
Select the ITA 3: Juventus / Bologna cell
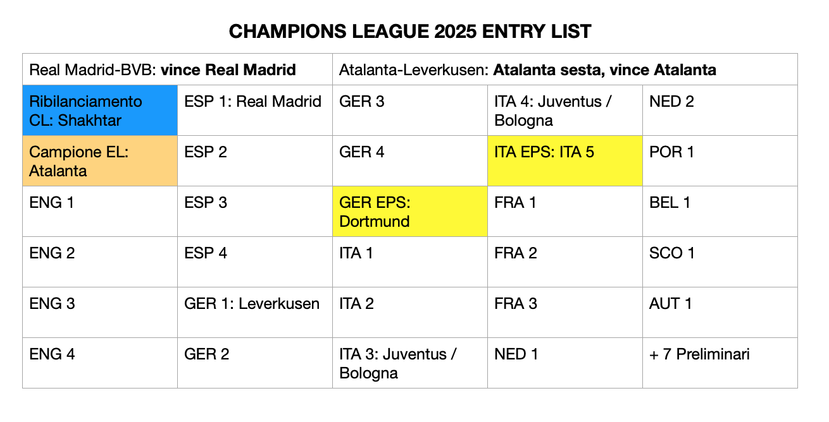(410, 363)
